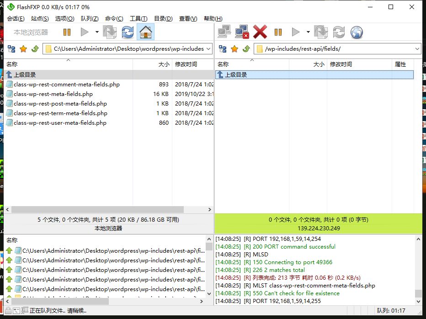The width and height of the screenshot is (426, 319).
Task: Open the local transfer play dropdown arrow
Action: coord(97,32)
